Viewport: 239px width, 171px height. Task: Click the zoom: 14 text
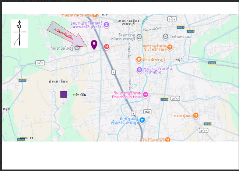(x=27, y=138)
